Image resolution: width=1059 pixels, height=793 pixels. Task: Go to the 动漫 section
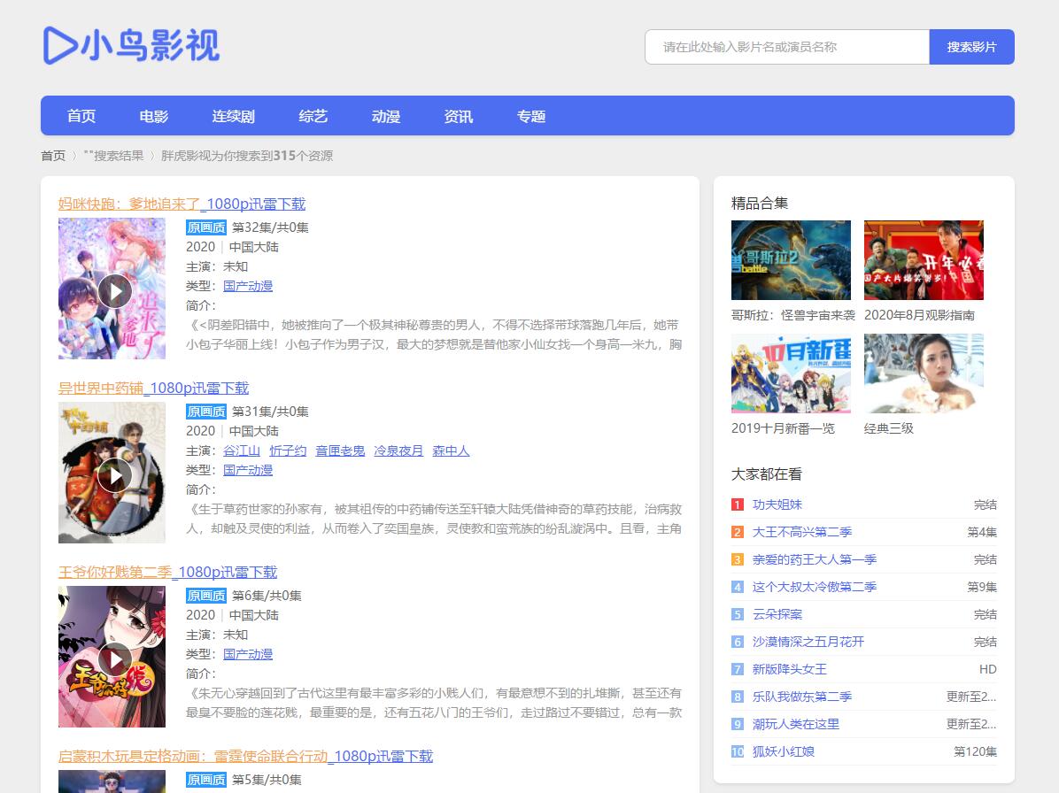tap(386, 116)
